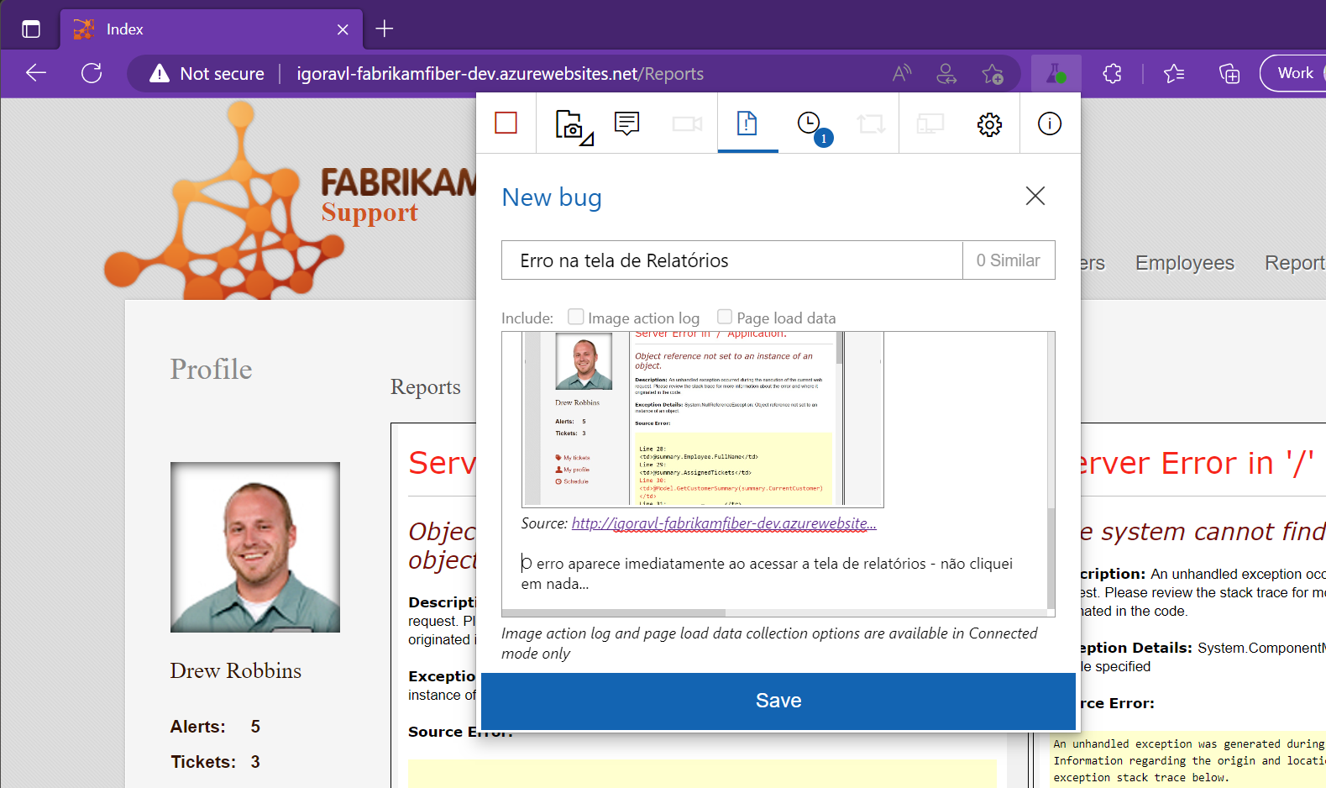Viewport: 1326px width, 788px height.
Task: Open browser Extensions puzzle icon
Action: point(1112,74)
